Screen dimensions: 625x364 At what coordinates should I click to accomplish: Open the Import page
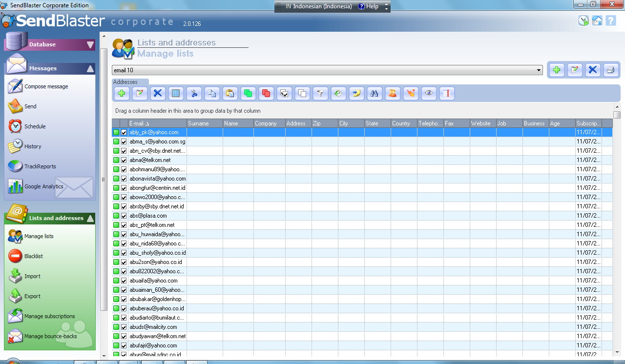[24, 276]
